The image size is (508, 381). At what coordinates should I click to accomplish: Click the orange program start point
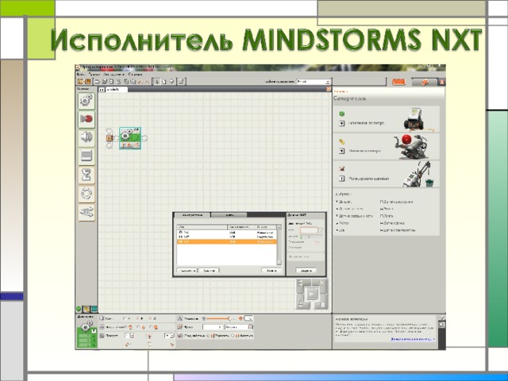point(110,138)
